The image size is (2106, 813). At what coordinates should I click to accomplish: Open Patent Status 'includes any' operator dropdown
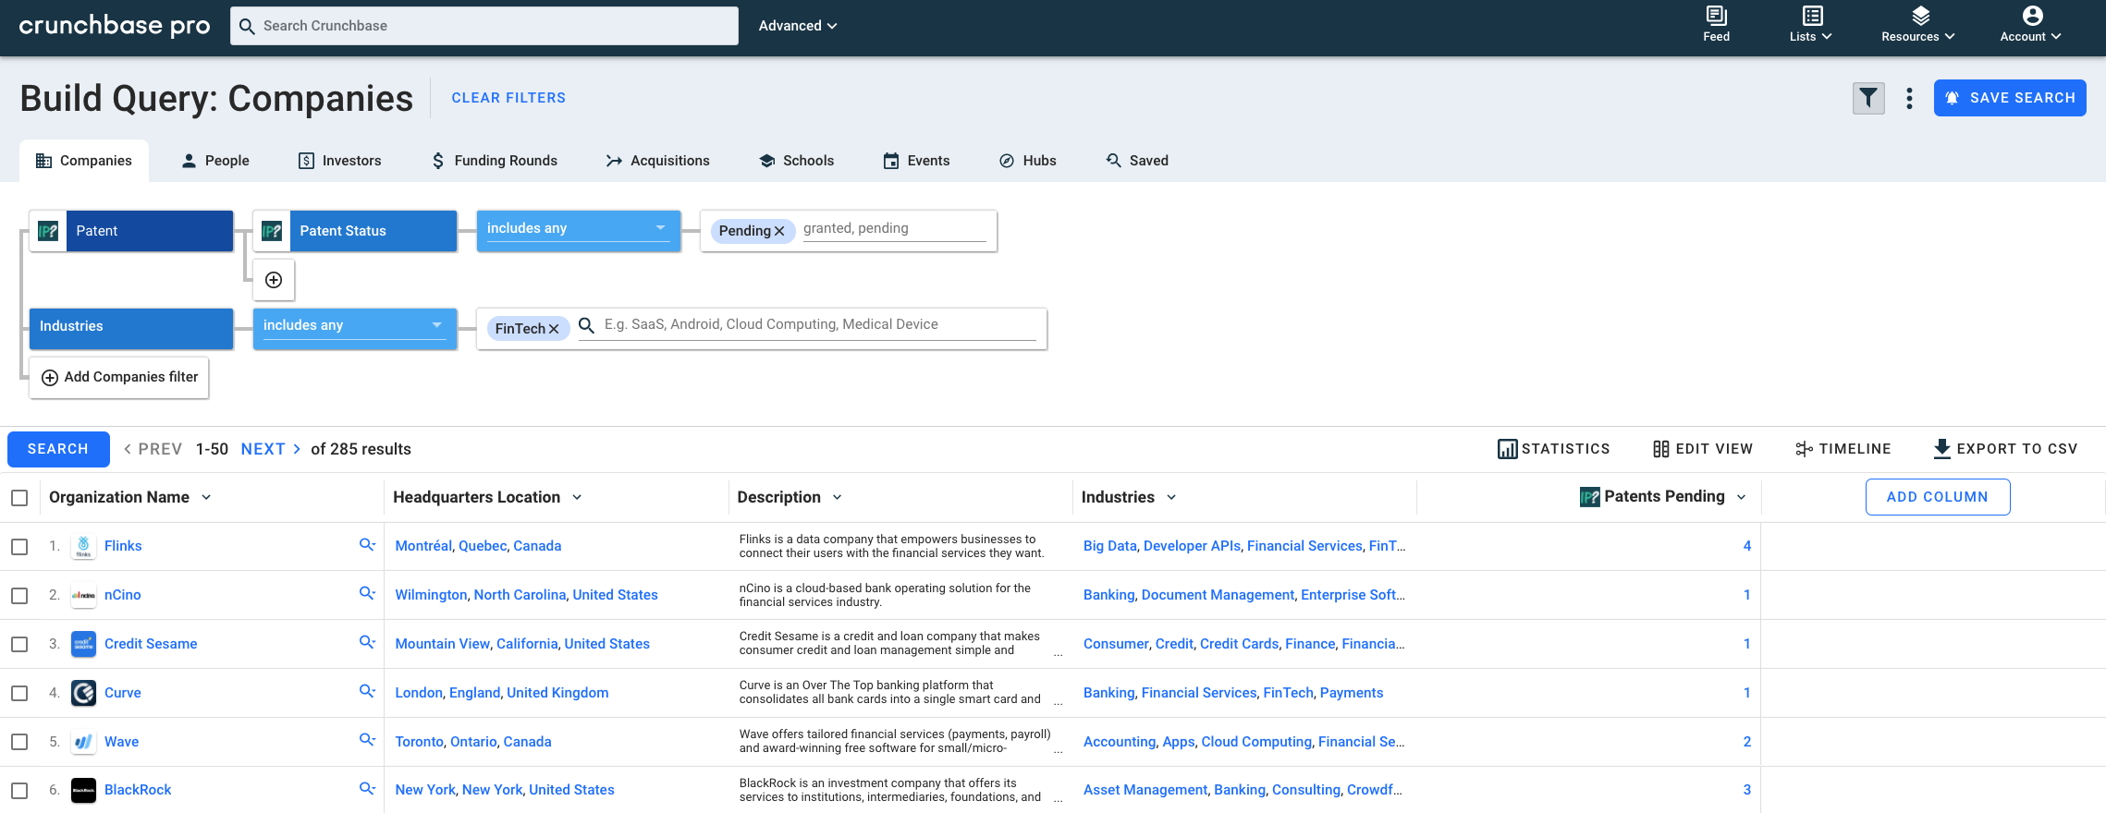[x=579, y=230]
